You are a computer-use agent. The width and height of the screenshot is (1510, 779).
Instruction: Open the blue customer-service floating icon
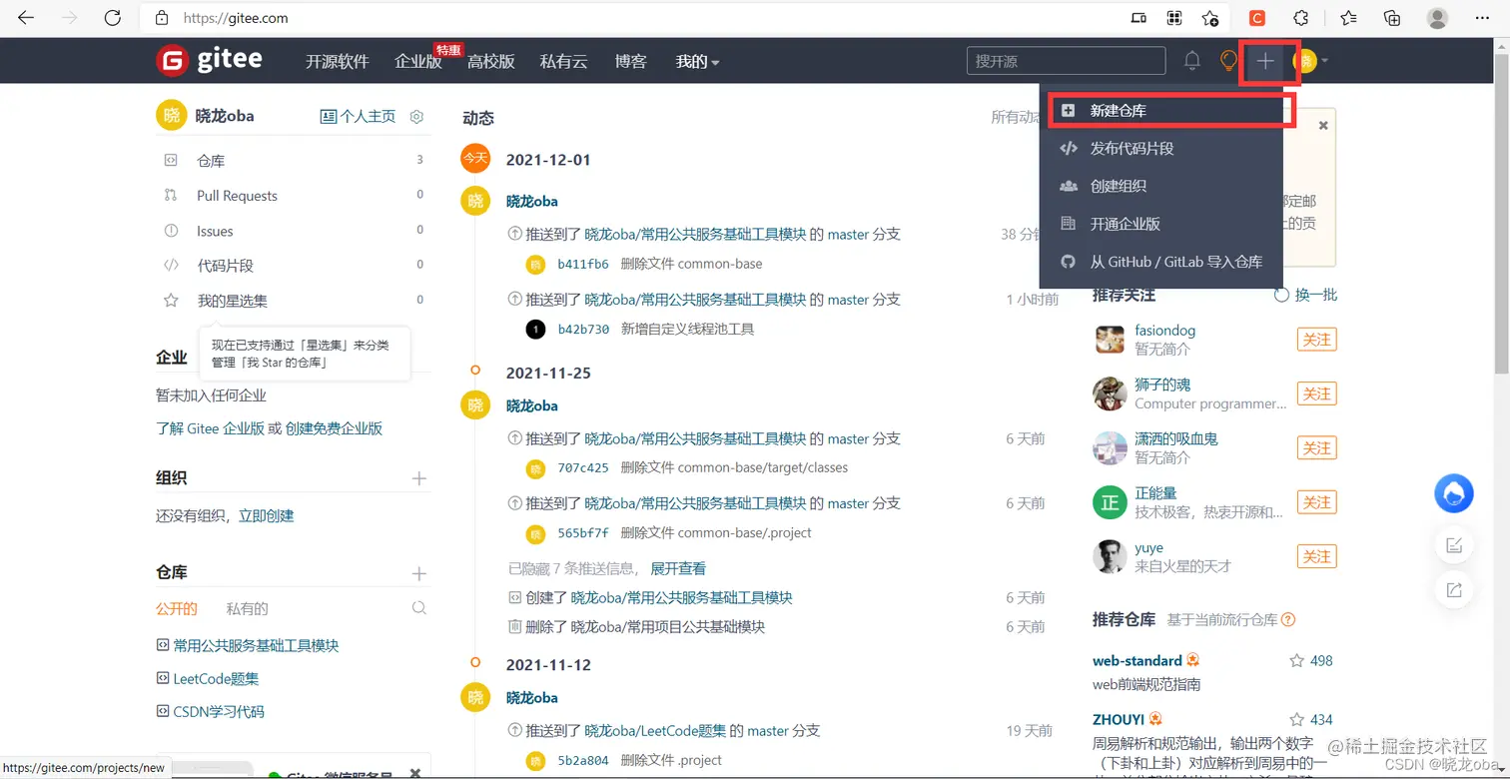pyautogui.click(x=1453, y=492)
